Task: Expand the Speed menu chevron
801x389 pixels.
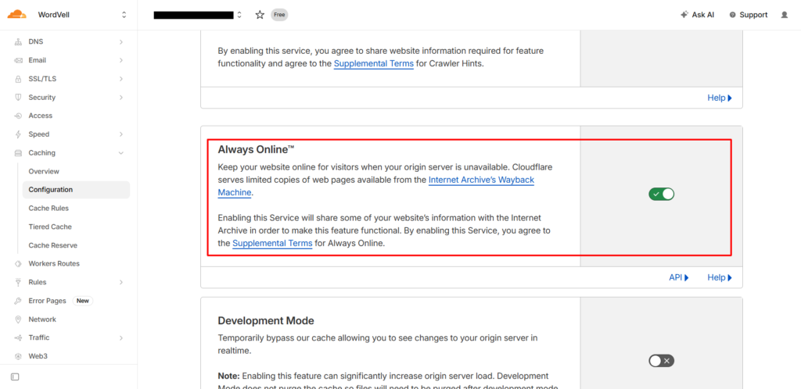Action: tap(121, 134)
